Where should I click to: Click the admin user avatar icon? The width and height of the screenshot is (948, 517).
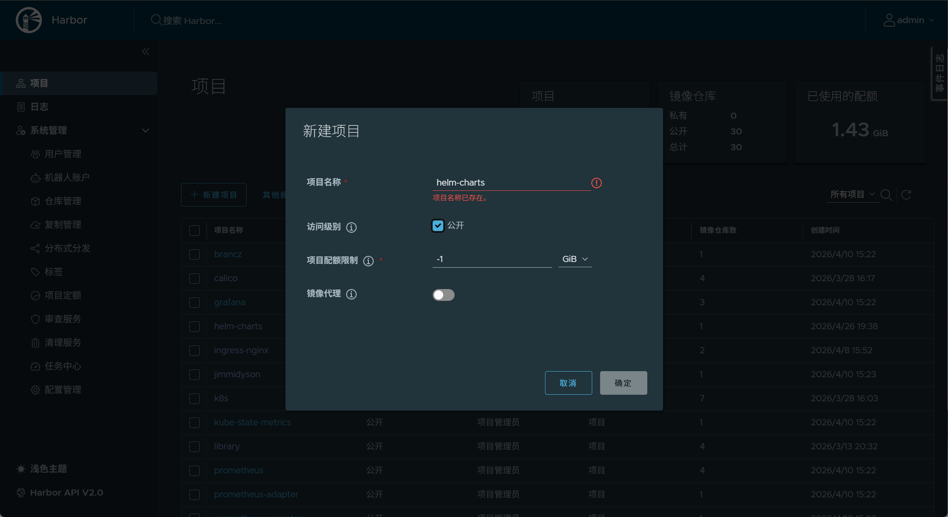click(889, 20)
